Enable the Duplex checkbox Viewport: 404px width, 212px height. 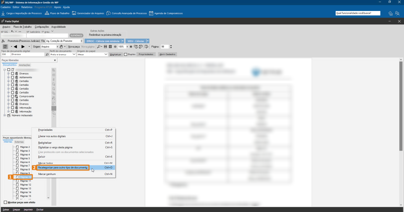point(126,54)
